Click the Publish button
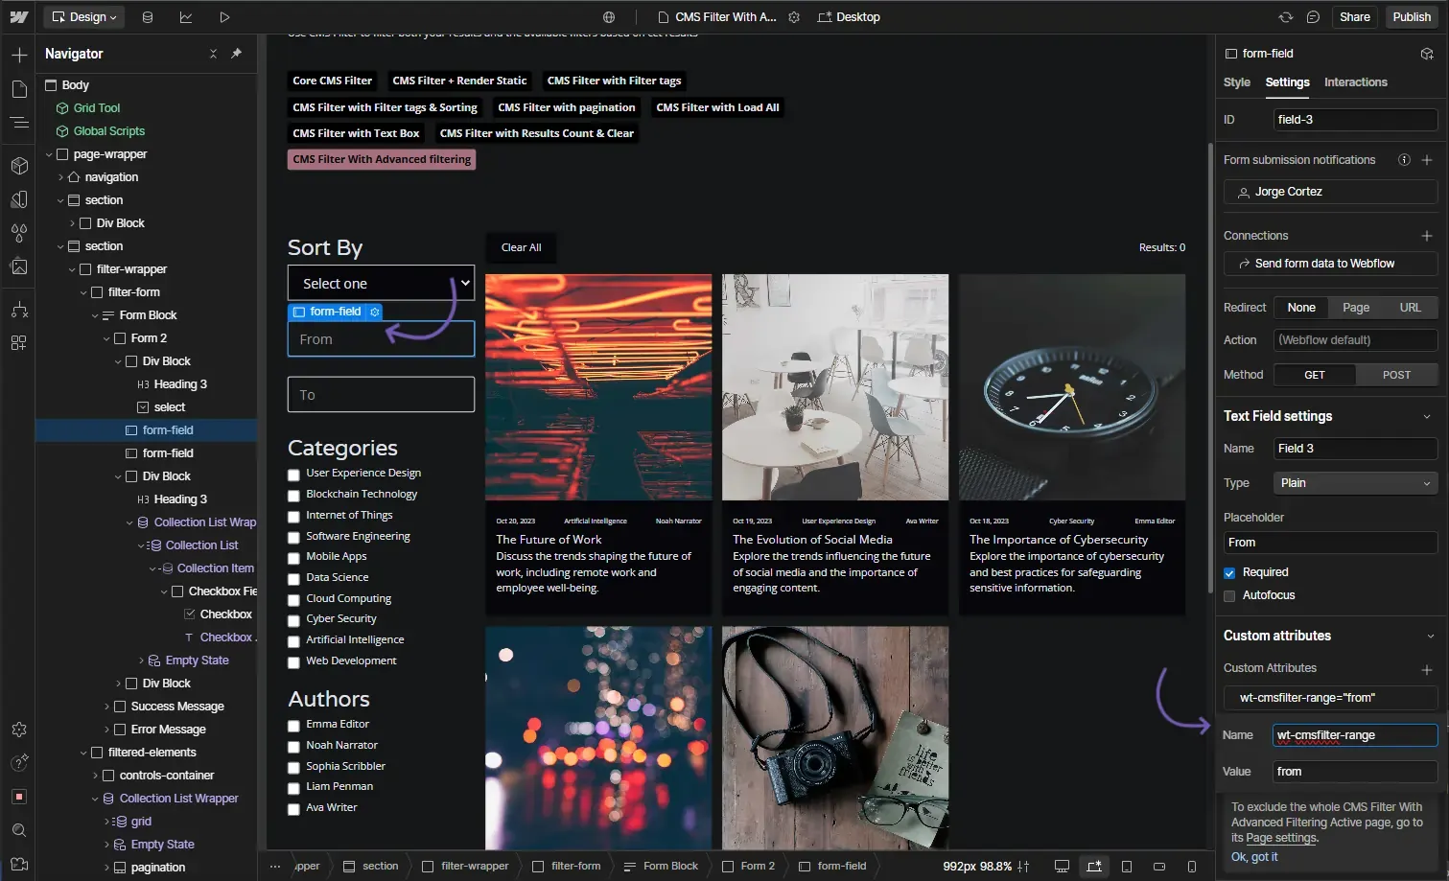Screen dimensions: 1449x881 1412,17
